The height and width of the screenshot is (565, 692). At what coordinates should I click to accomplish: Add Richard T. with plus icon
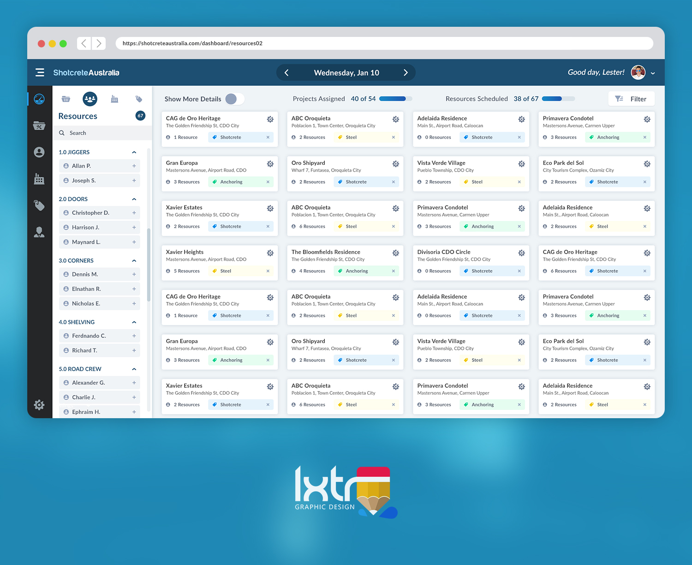pos(134,350)
